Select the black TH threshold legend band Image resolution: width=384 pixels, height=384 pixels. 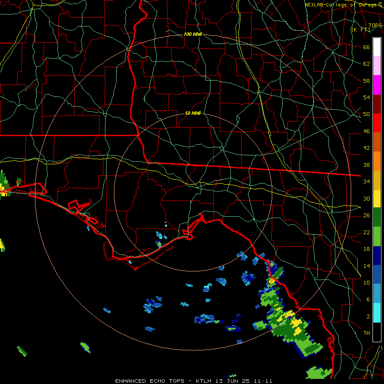[x=377, y=332]
